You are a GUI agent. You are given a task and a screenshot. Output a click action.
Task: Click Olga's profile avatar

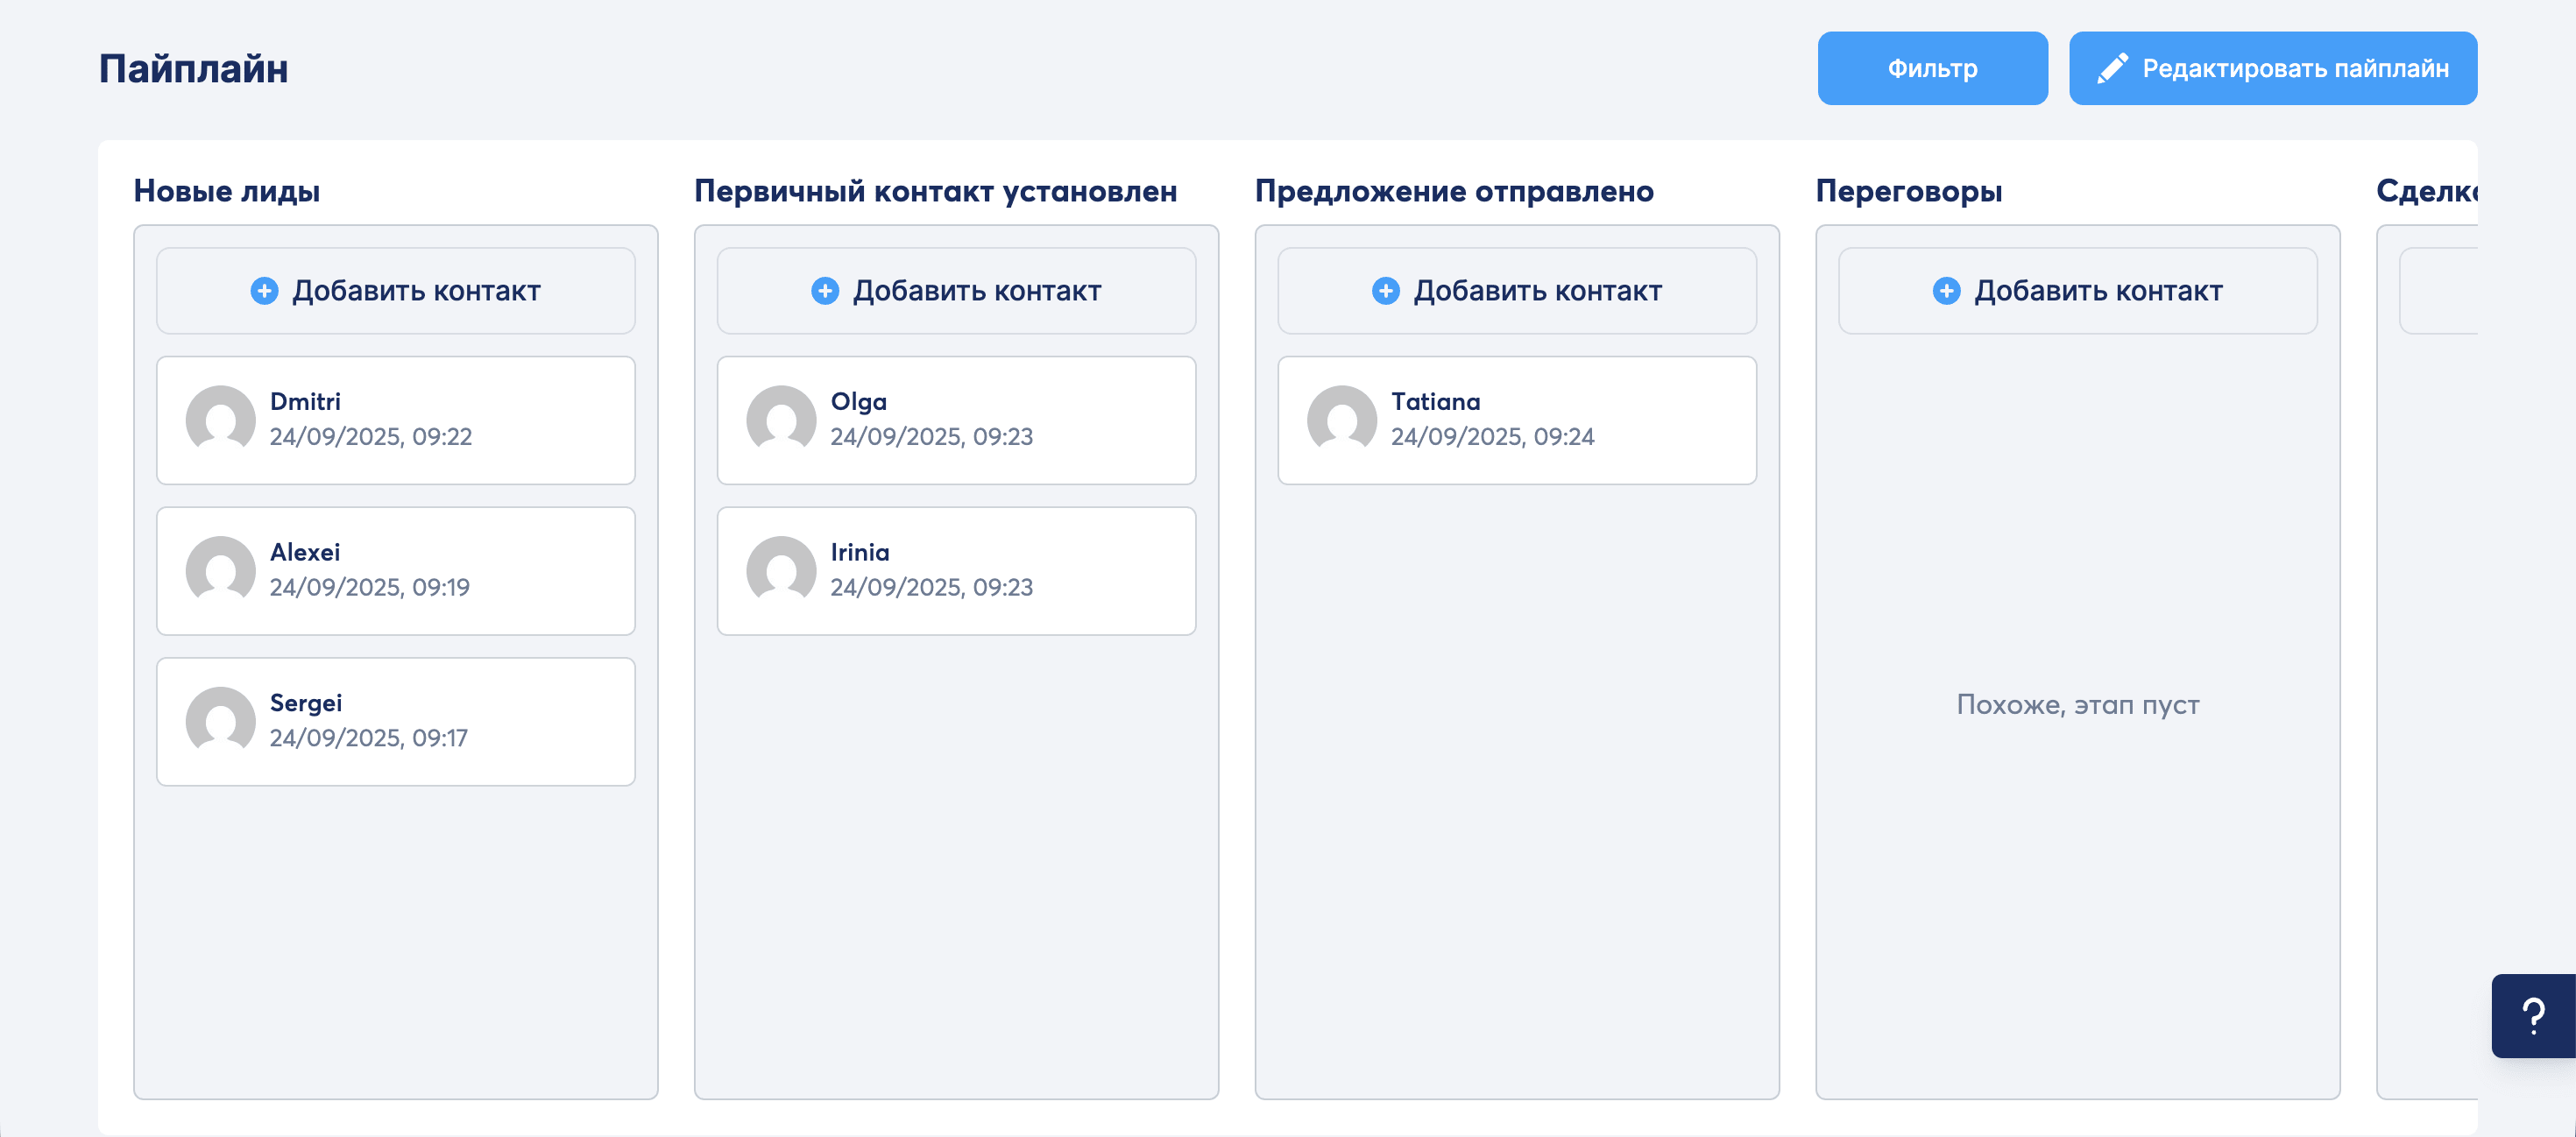780,419
